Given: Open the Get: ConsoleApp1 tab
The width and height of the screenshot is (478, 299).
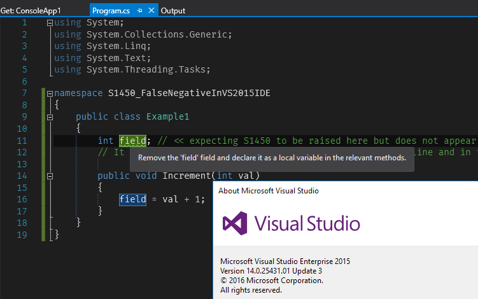Looking at the screenshot, I should (31, 11).
